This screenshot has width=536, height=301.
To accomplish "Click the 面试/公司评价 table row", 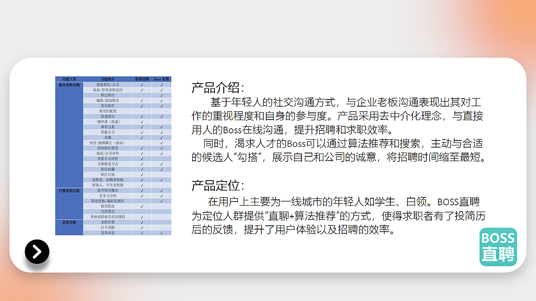I will tap(127, 153).
